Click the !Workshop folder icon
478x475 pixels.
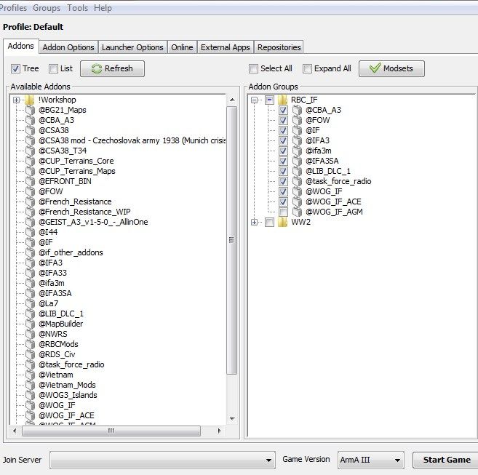30,100
